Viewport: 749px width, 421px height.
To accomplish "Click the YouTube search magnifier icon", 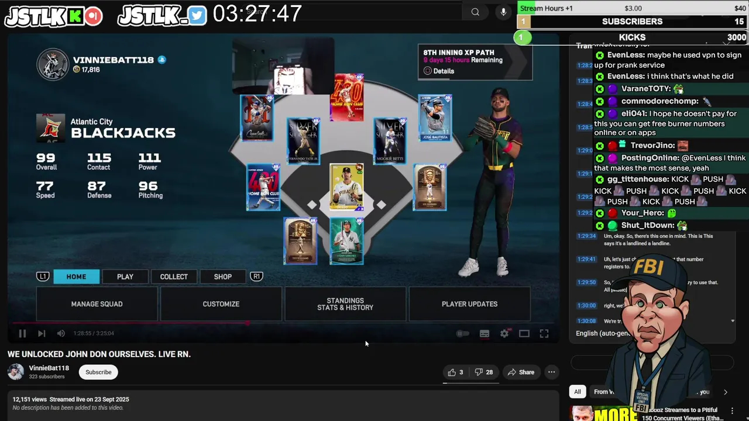I will pyautogui.click(x=475, y=12).
